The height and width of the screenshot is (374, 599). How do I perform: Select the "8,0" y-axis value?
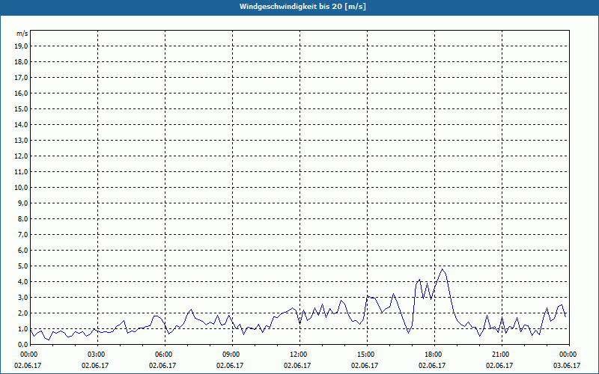point(22,218)
